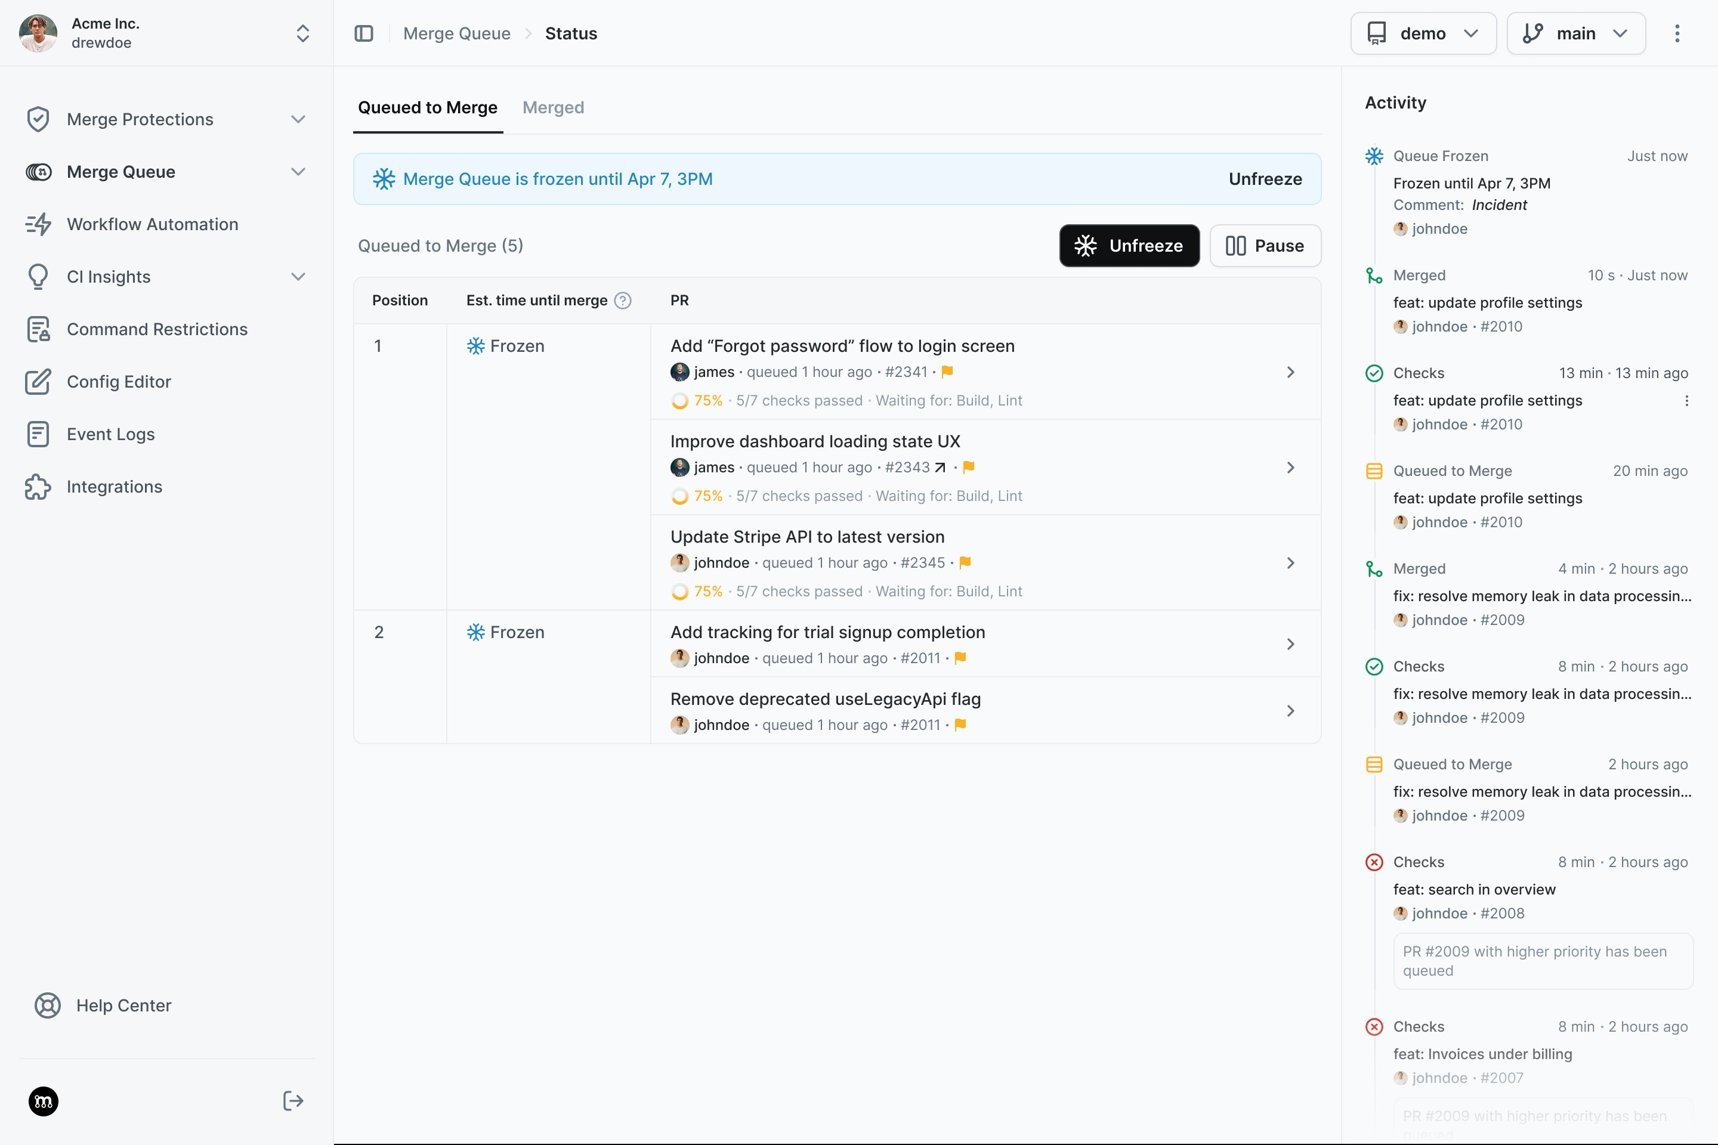Expand the Merge Protections chevron
Image resolution: width=1718 pixels, height=1145 pixels.
click(x=298, y=119)
